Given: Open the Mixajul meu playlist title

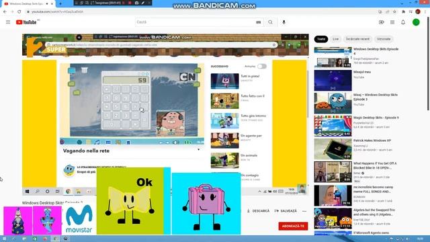Looking at the screenshot, I should click(362, 72).
